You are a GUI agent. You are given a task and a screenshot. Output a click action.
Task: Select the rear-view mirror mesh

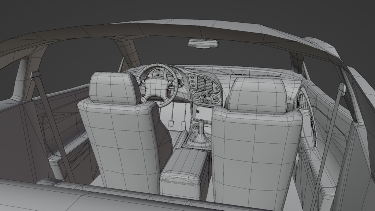pyautogui.click(x=204, y=44)
